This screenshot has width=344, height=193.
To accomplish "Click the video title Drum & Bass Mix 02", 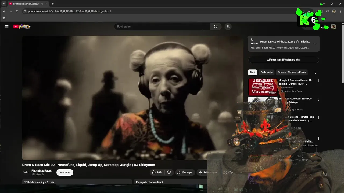I will tap(88, 165).
